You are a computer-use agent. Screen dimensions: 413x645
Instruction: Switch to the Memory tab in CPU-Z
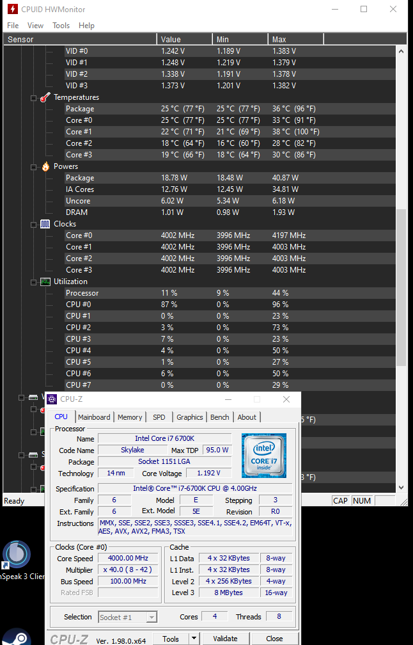click(x=130, y=417)
